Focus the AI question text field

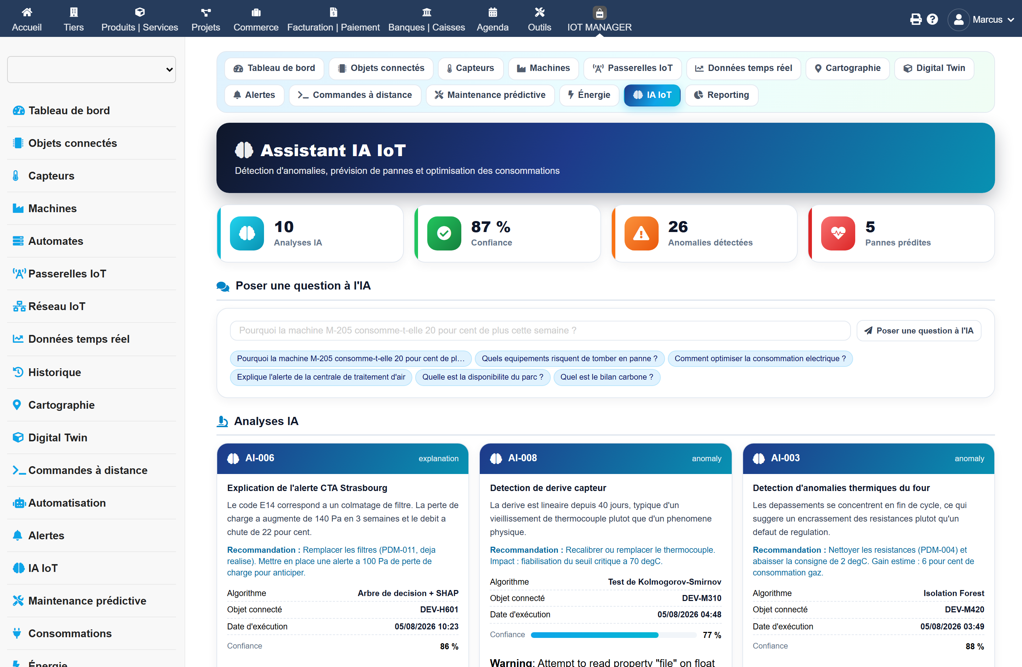click(540, 331)
